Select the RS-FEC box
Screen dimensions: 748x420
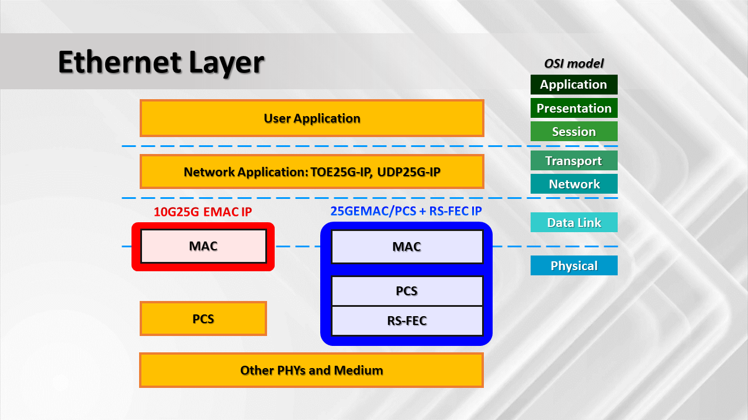(407, 321)
